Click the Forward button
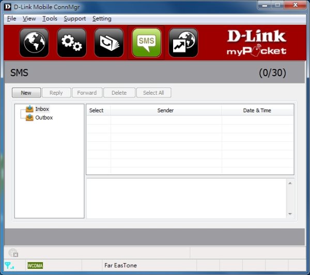This screenshot has height=275, width=310. 87,93
